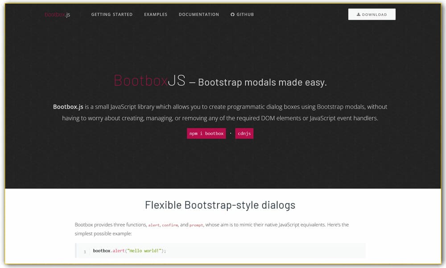Click the dot separator between npm and cdnjs badges
Image resolution: width=446 pixels, height=268 pixels.
coord(230,133)
